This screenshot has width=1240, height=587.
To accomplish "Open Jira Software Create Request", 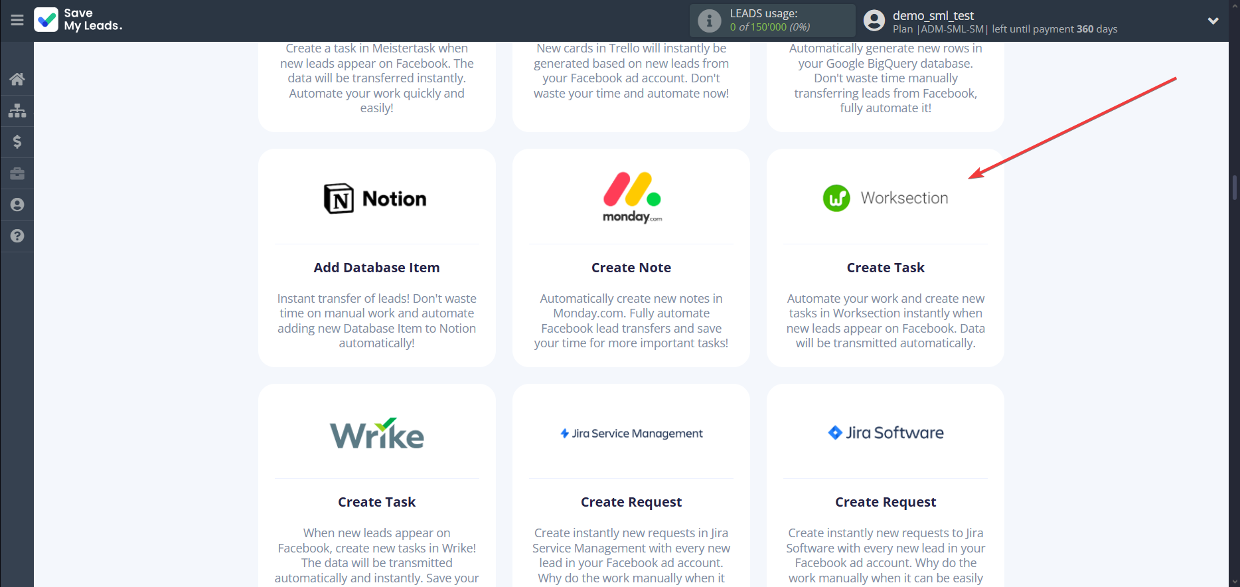I will pyautogui.click(x=885, y=502).
